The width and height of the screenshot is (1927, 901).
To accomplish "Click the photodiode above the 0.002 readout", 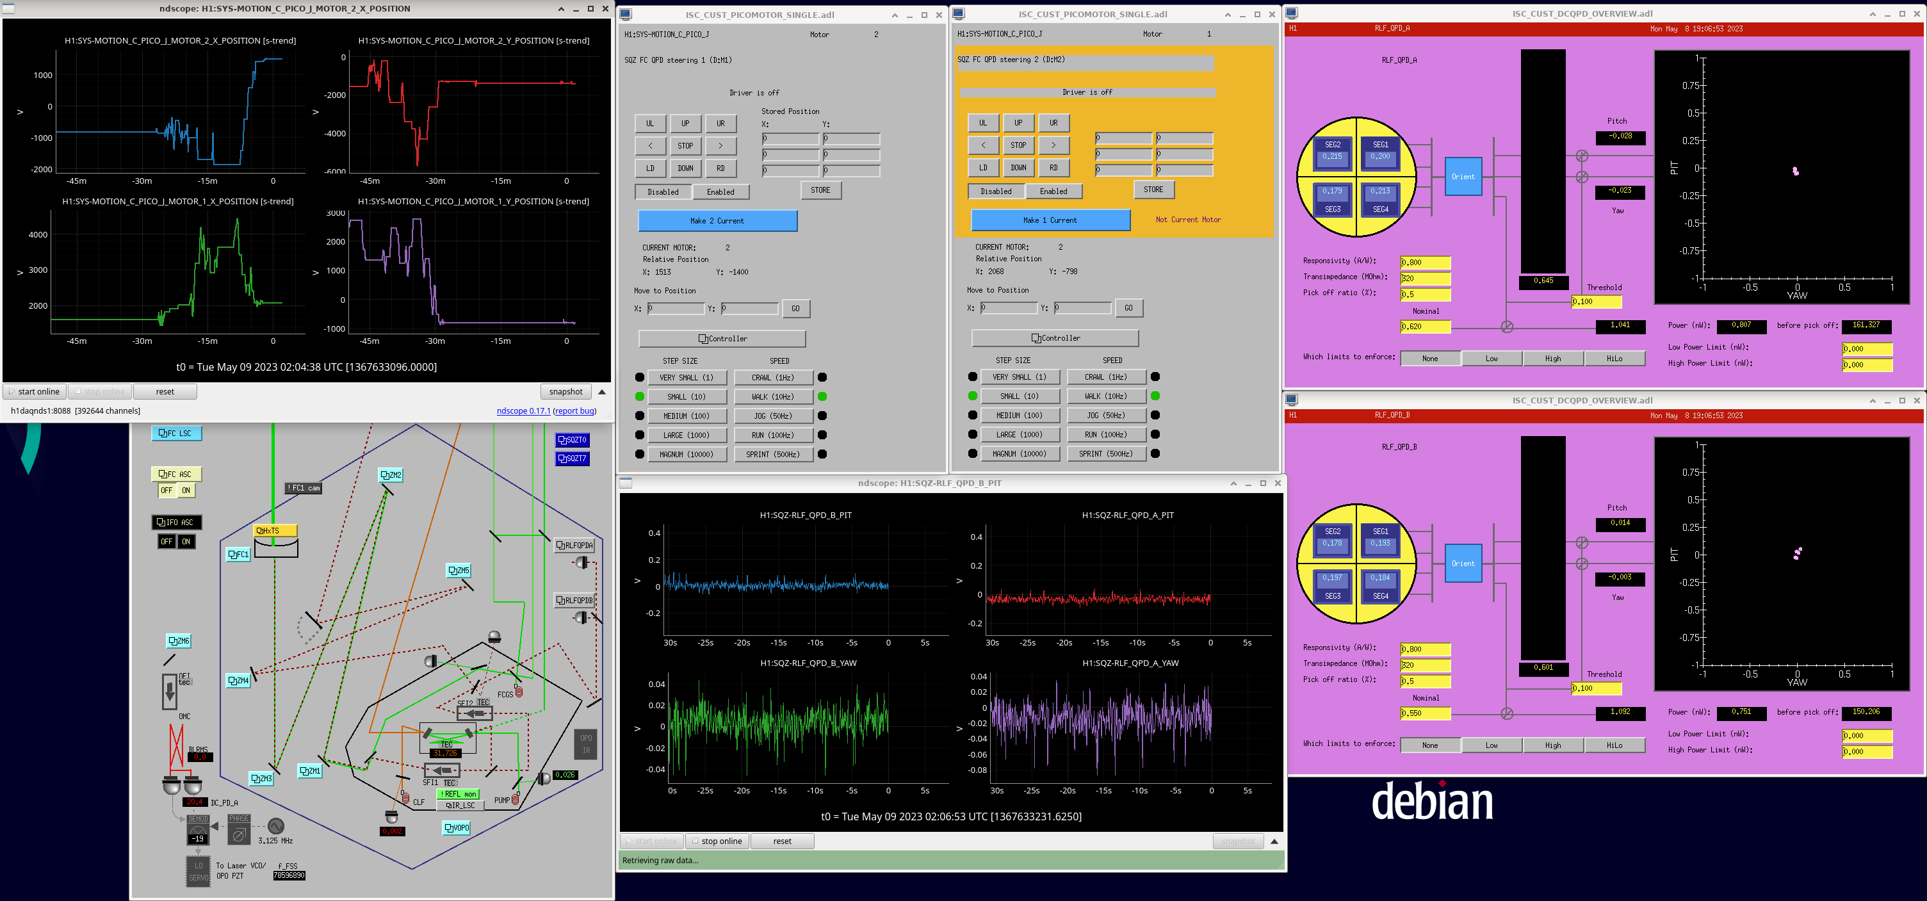I will click(391, 816).
